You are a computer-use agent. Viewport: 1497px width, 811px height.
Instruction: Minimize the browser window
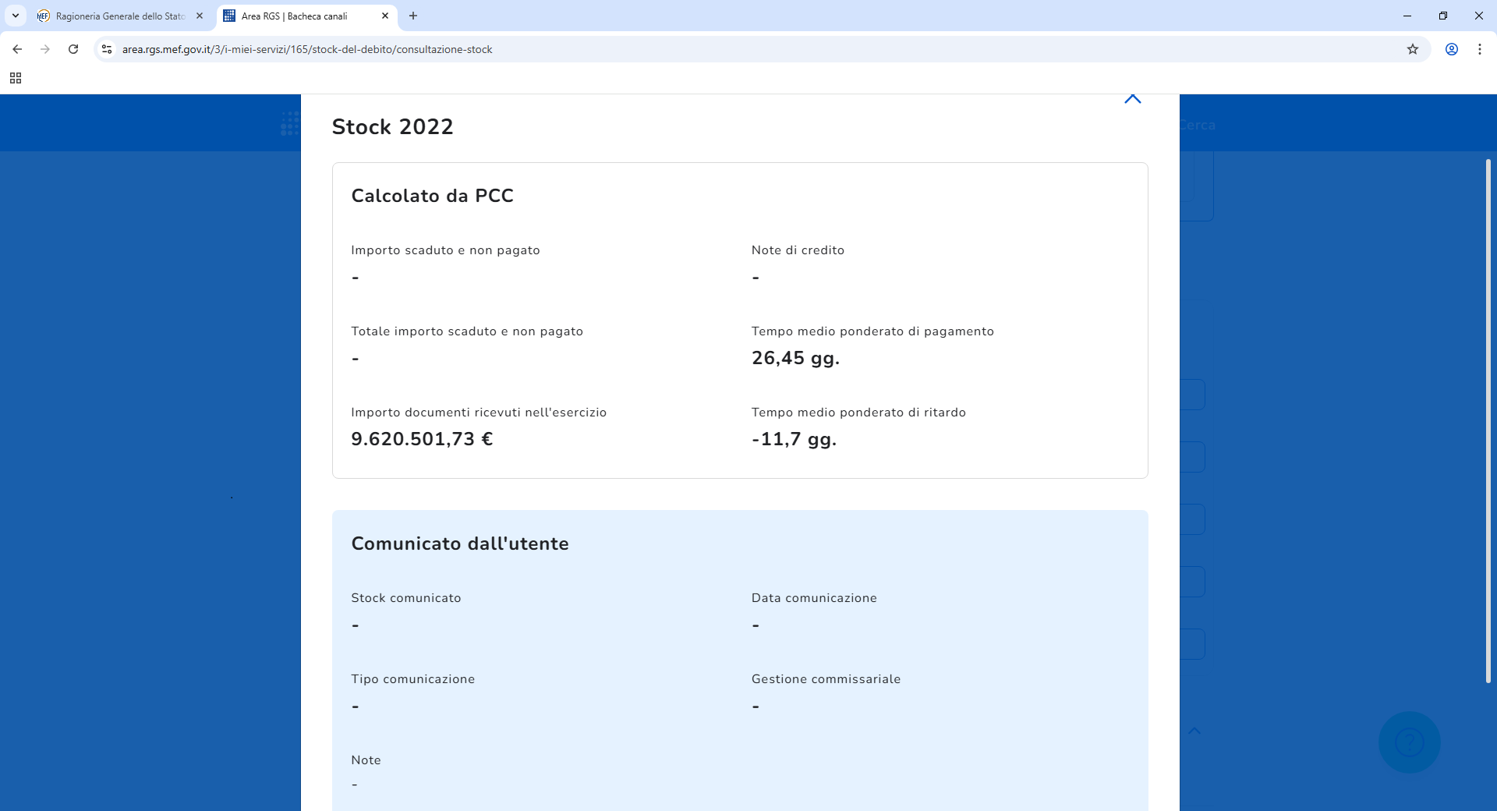[1407, 16]
